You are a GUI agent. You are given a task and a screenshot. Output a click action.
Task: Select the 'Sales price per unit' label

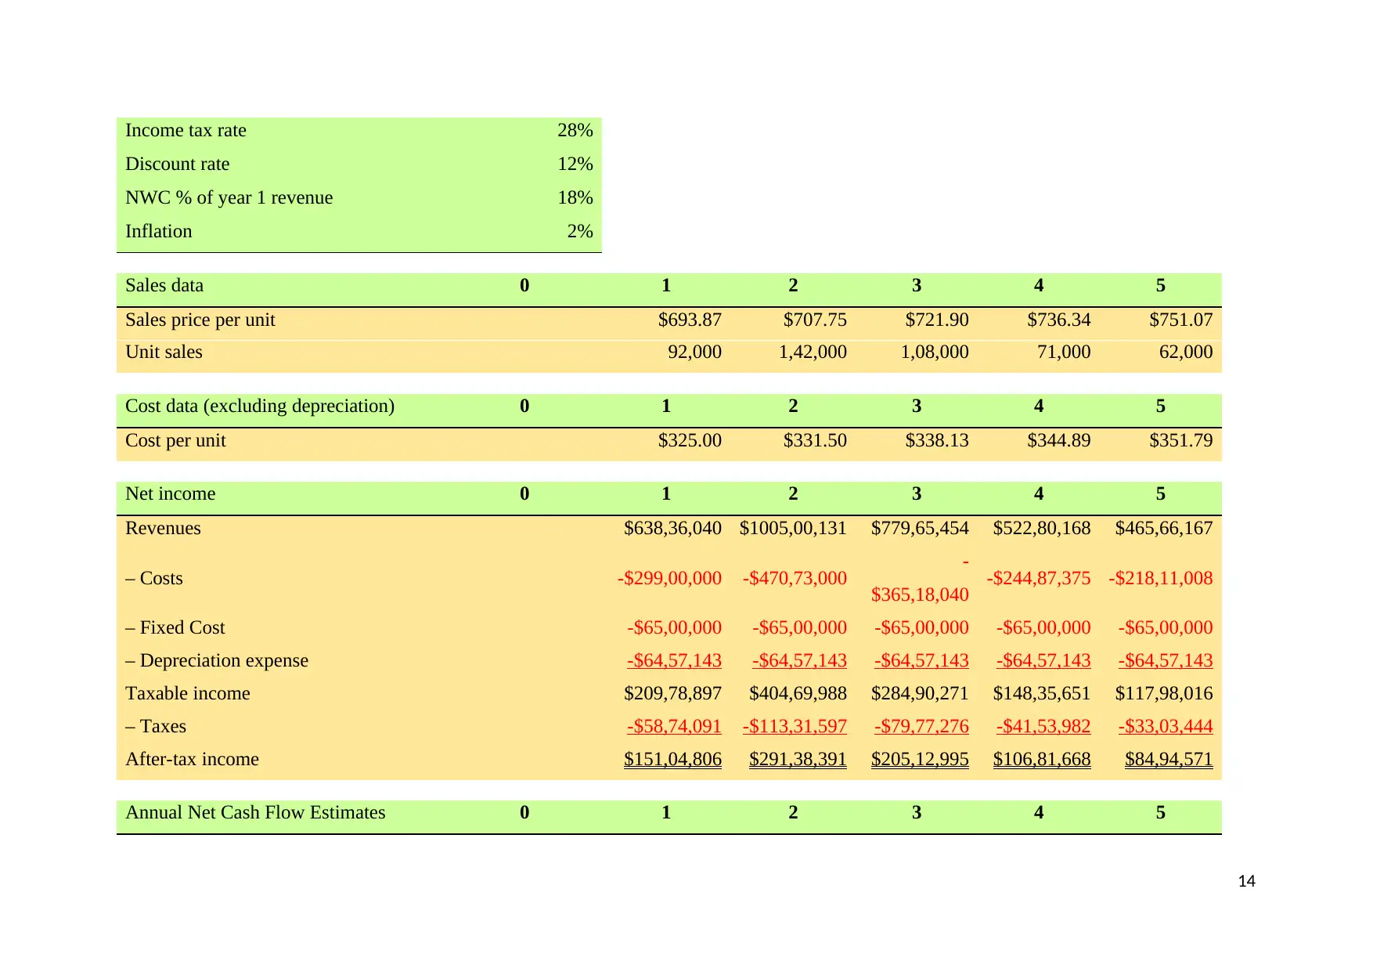(200, 320)
